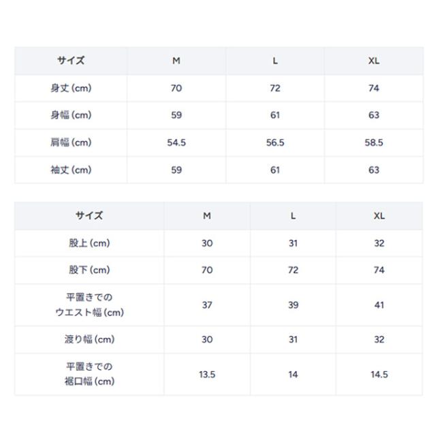Image resolution: width=436 pixels, height=436 pixels.
Task: Select the 渡り幅 (cm) row label
Action: tap(89, 339)
